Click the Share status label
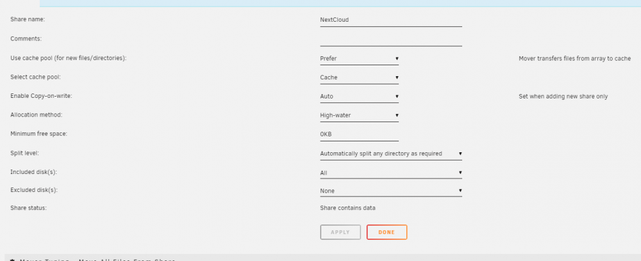Viewport: 641px width, 261px height. click(x=29, y=208)
